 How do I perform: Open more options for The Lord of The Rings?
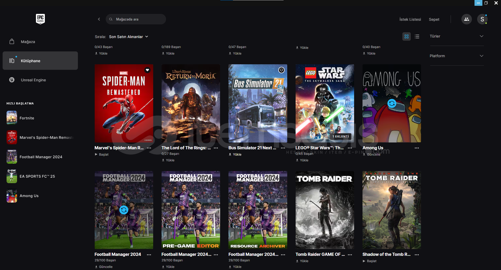(216, 148)
